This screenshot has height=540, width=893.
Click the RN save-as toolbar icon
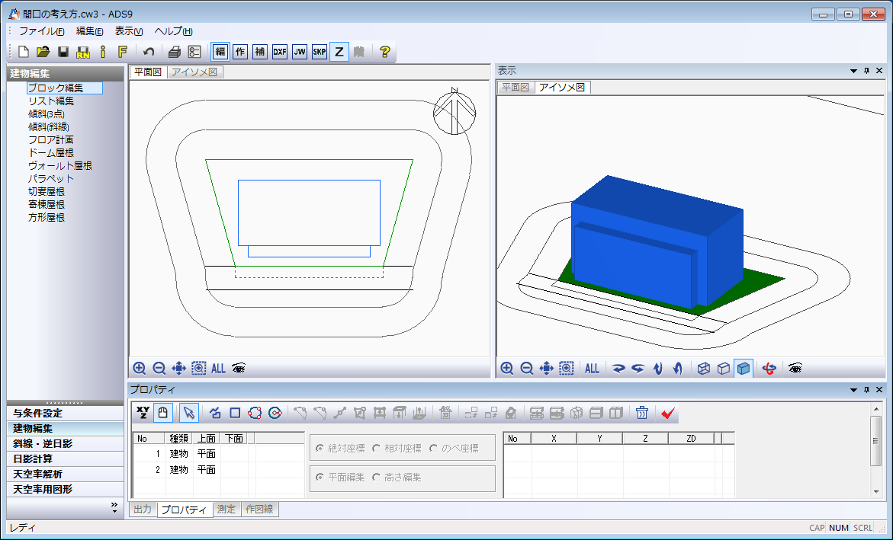(x=83, y=52)
